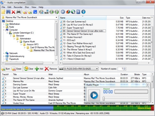Collapse the Benutzer tree node

(x=11, y=36)
